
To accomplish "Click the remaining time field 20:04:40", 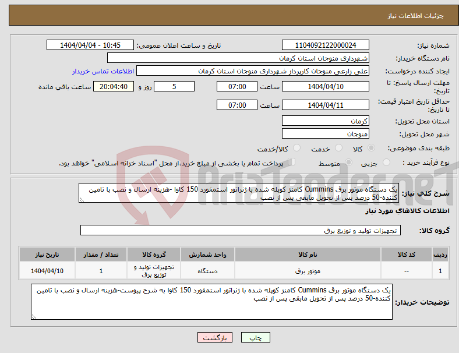I will [x=114, y=86].
